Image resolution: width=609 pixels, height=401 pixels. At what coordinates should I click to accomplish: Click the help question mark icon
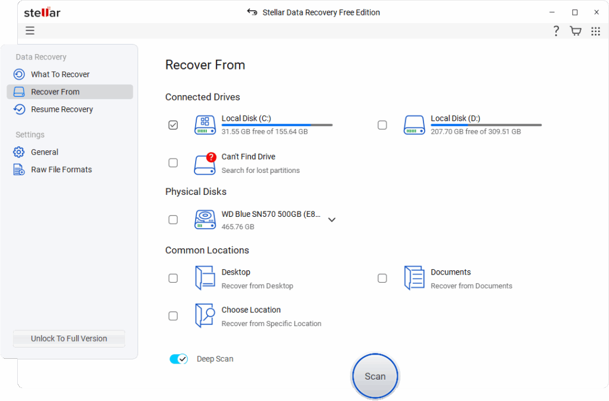coord(556,31)
